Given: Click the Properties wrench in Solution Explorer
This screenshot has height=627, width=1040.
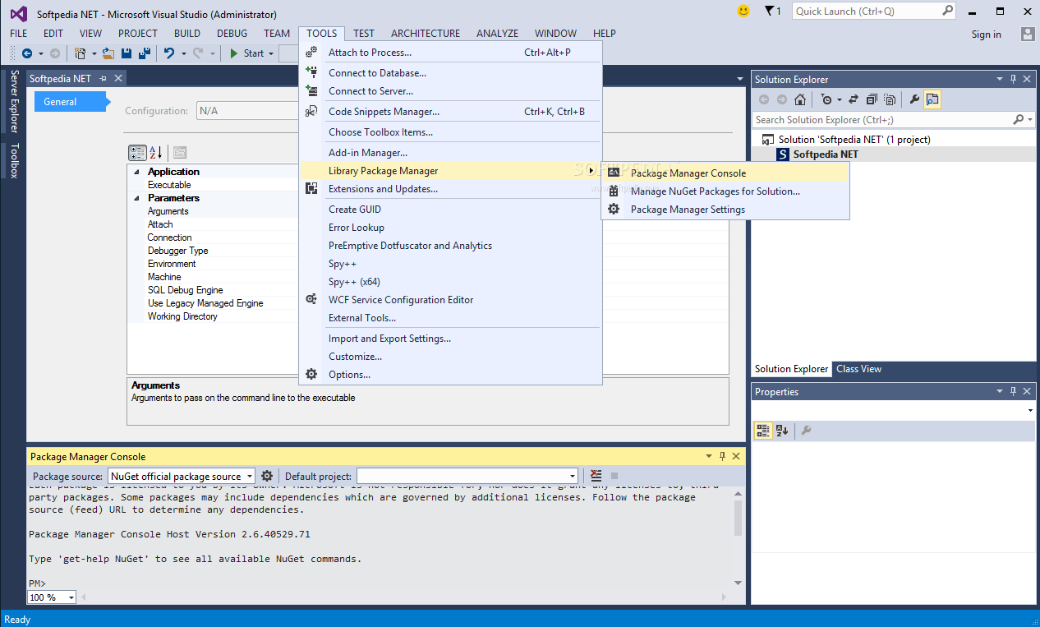Looking at the screenshot, I should click(914, 99).
